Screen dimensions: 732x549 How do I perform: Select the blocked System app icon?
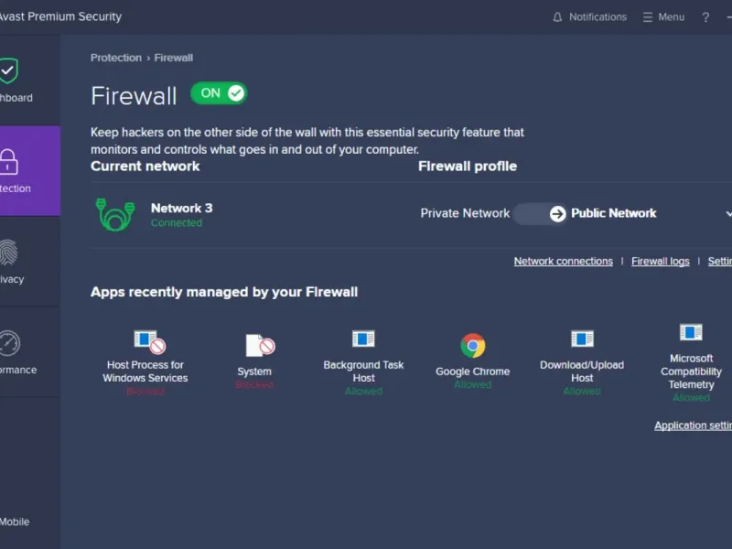260,346
